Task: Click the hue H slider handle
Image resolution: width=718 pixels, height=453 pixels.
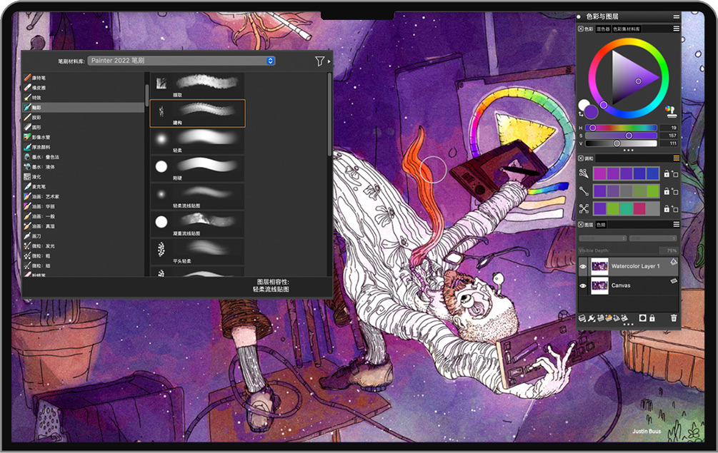Action: (x=592, y=128)
